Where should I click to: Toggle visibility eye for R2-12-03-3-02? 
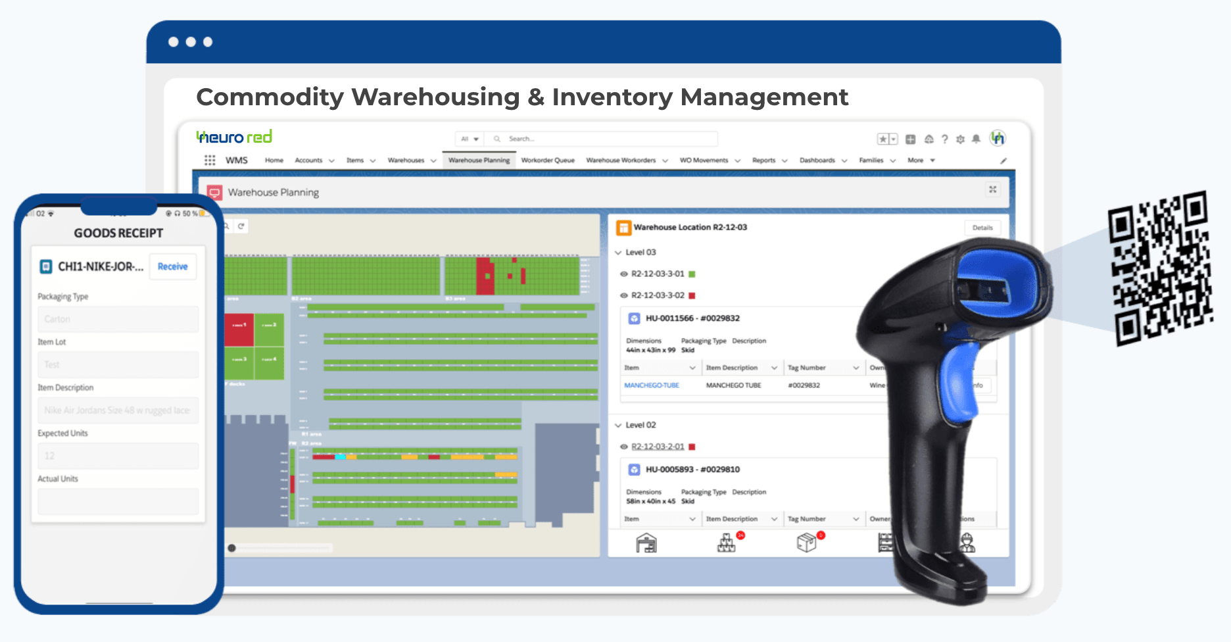pos(624,296)
